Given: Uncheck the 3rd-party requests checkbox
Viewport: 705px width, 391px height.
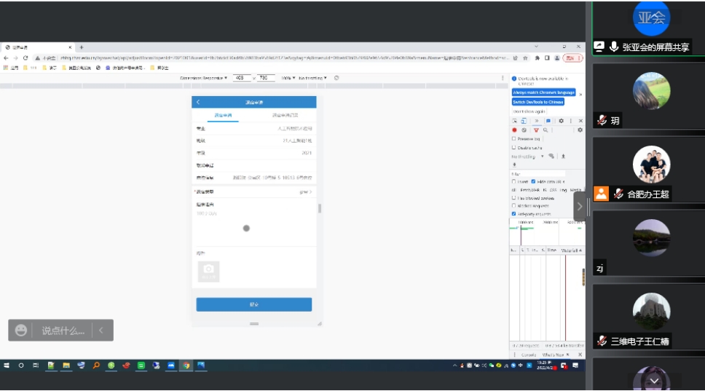Looking at the screenshot, I should tap(514, 214).
